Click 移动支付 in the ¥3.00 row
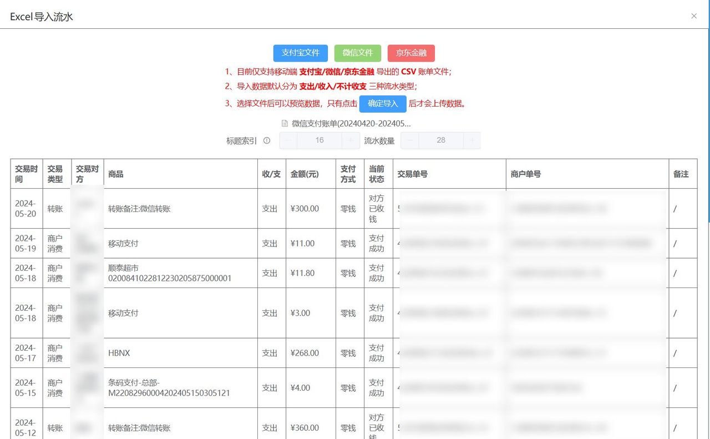Viewport: 710px width, 439px height. click(123, 313)
